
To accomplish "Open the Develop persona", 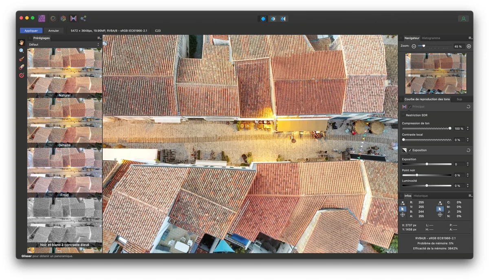I will pyautogui.click(x=63, y=18).
